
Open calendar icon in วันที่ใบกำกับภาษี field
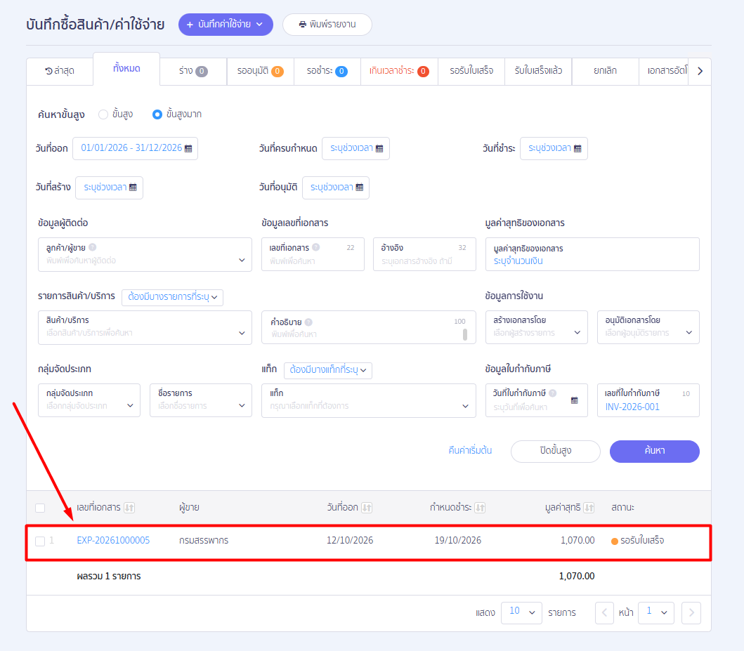[x=574, y=401]
